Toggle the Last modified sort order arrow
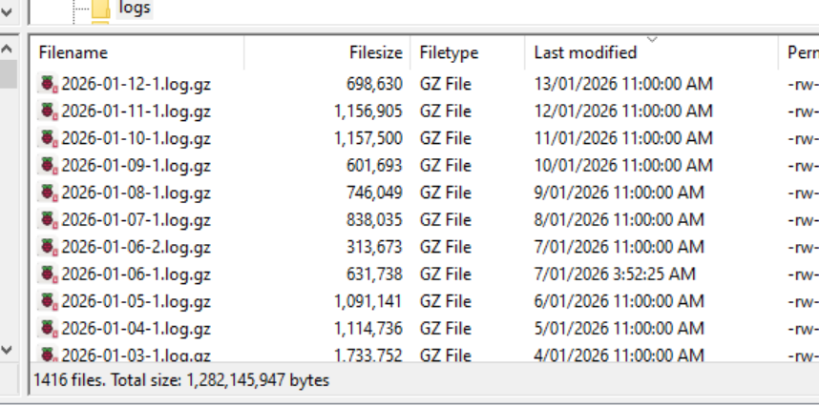Image resolution: width=819 pixels, height=406 pixels. pos(652,40)
